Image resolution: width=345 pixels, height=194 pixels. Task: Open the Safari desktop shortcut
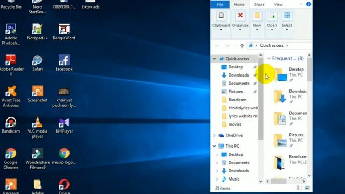37,63
